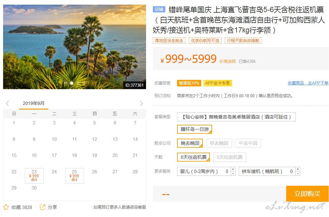Open 收藏商品，去APP下单 link
Image resolution: width=329 pixels, height=217 pixels.
pos(308,83)
